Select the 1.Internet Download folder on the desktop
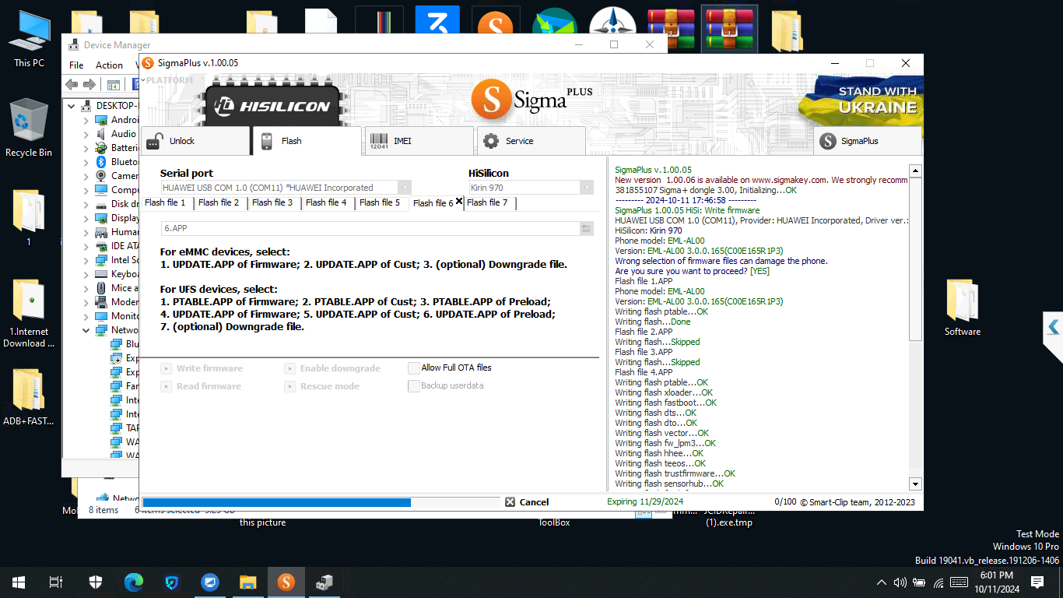Viewport: 1063px width, 598px height. [29, 313]
